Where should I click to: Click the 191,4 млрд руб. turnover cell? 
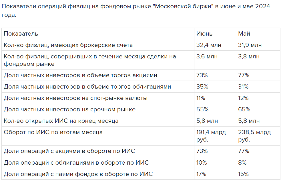click(211, 136)
